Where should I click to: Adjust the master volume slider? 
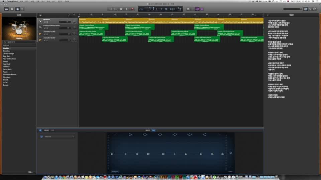point(293,9)
